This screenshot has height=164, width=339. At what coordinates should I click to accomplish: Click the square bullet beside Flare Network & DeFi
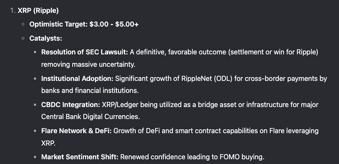tap(35, 131)
